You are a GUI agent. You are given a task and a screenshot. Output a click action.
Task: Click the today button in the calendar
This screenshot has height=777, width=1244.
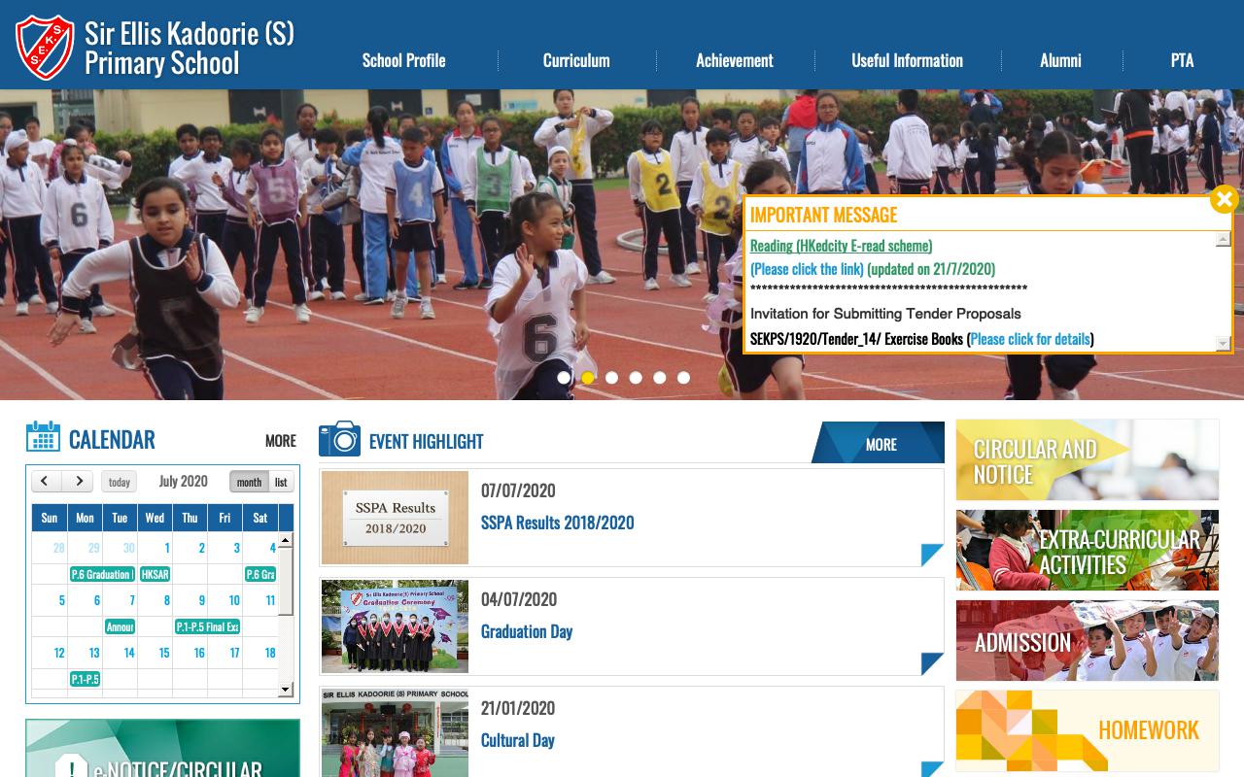click(119, 482)
